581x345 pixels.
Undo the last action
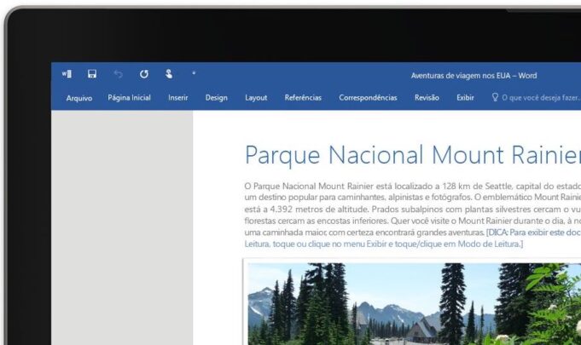tap(119, 74)
